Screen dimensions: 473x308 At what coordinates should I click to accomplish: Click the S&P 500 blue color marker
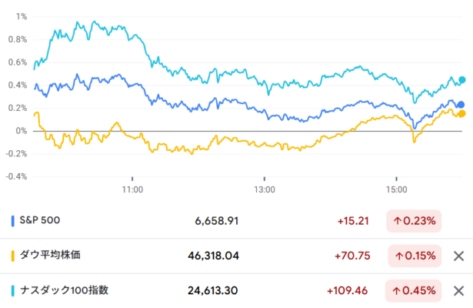pos(13,221)
